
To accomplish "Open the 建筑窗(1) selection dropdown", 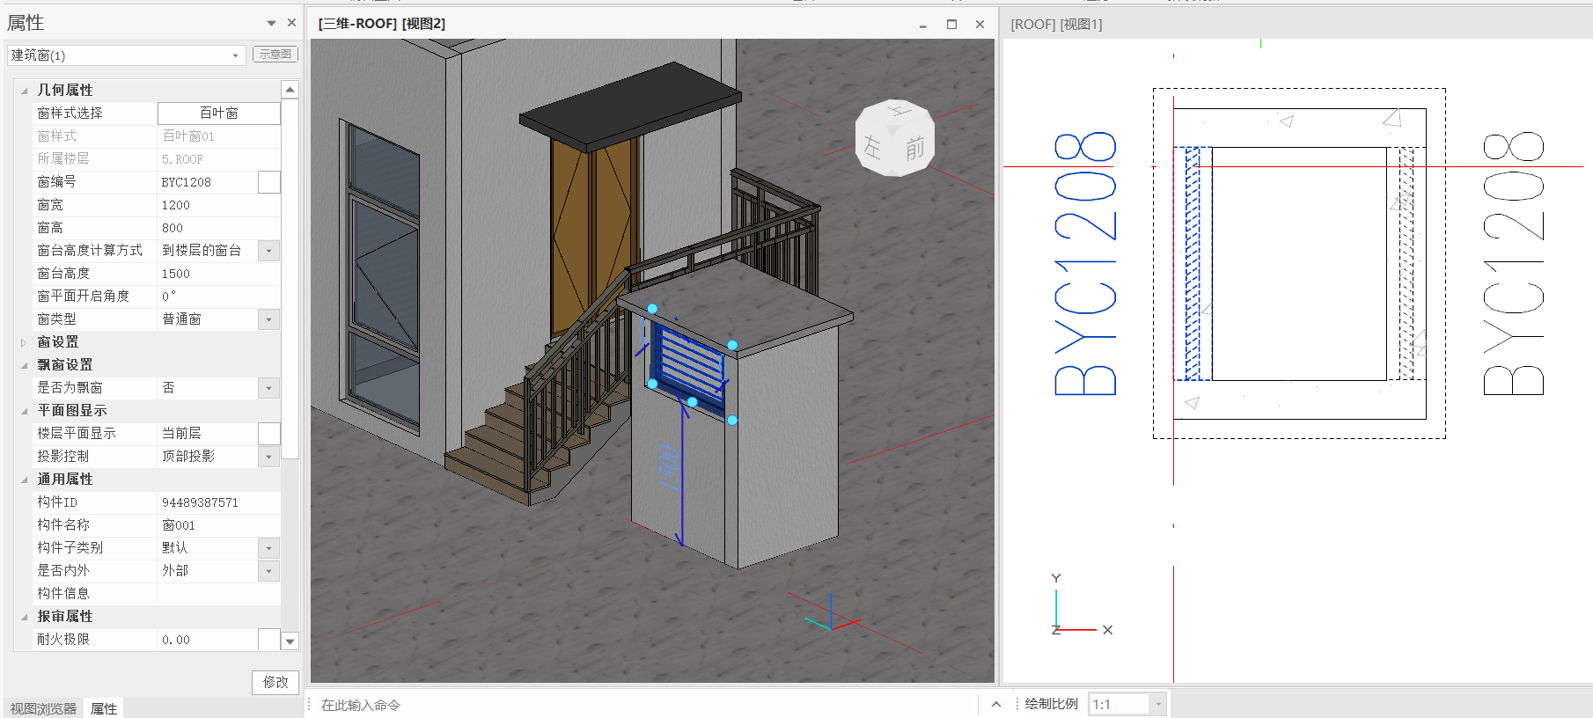I will point(235,55).
